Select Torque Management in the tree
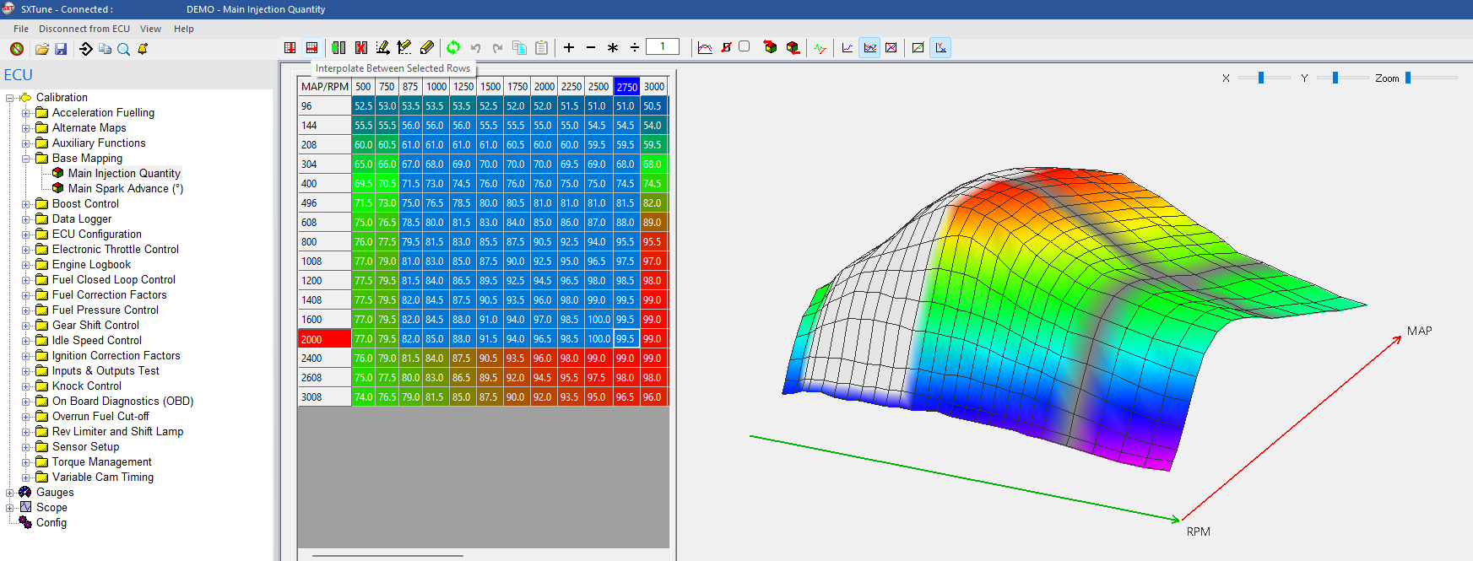This screenshot has width=1473, height=561. click(x=102, y=462)
